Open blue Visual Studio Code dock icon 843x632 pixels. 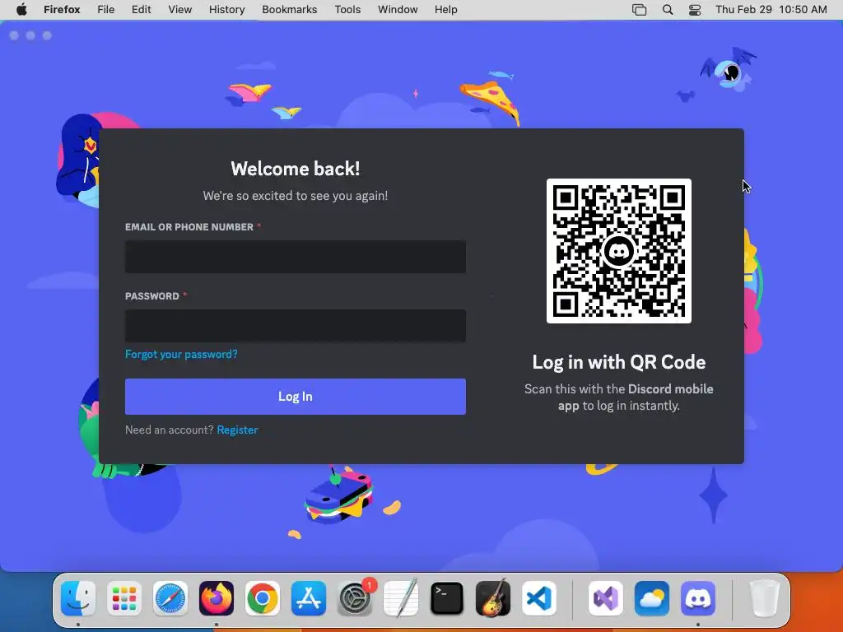539,598
